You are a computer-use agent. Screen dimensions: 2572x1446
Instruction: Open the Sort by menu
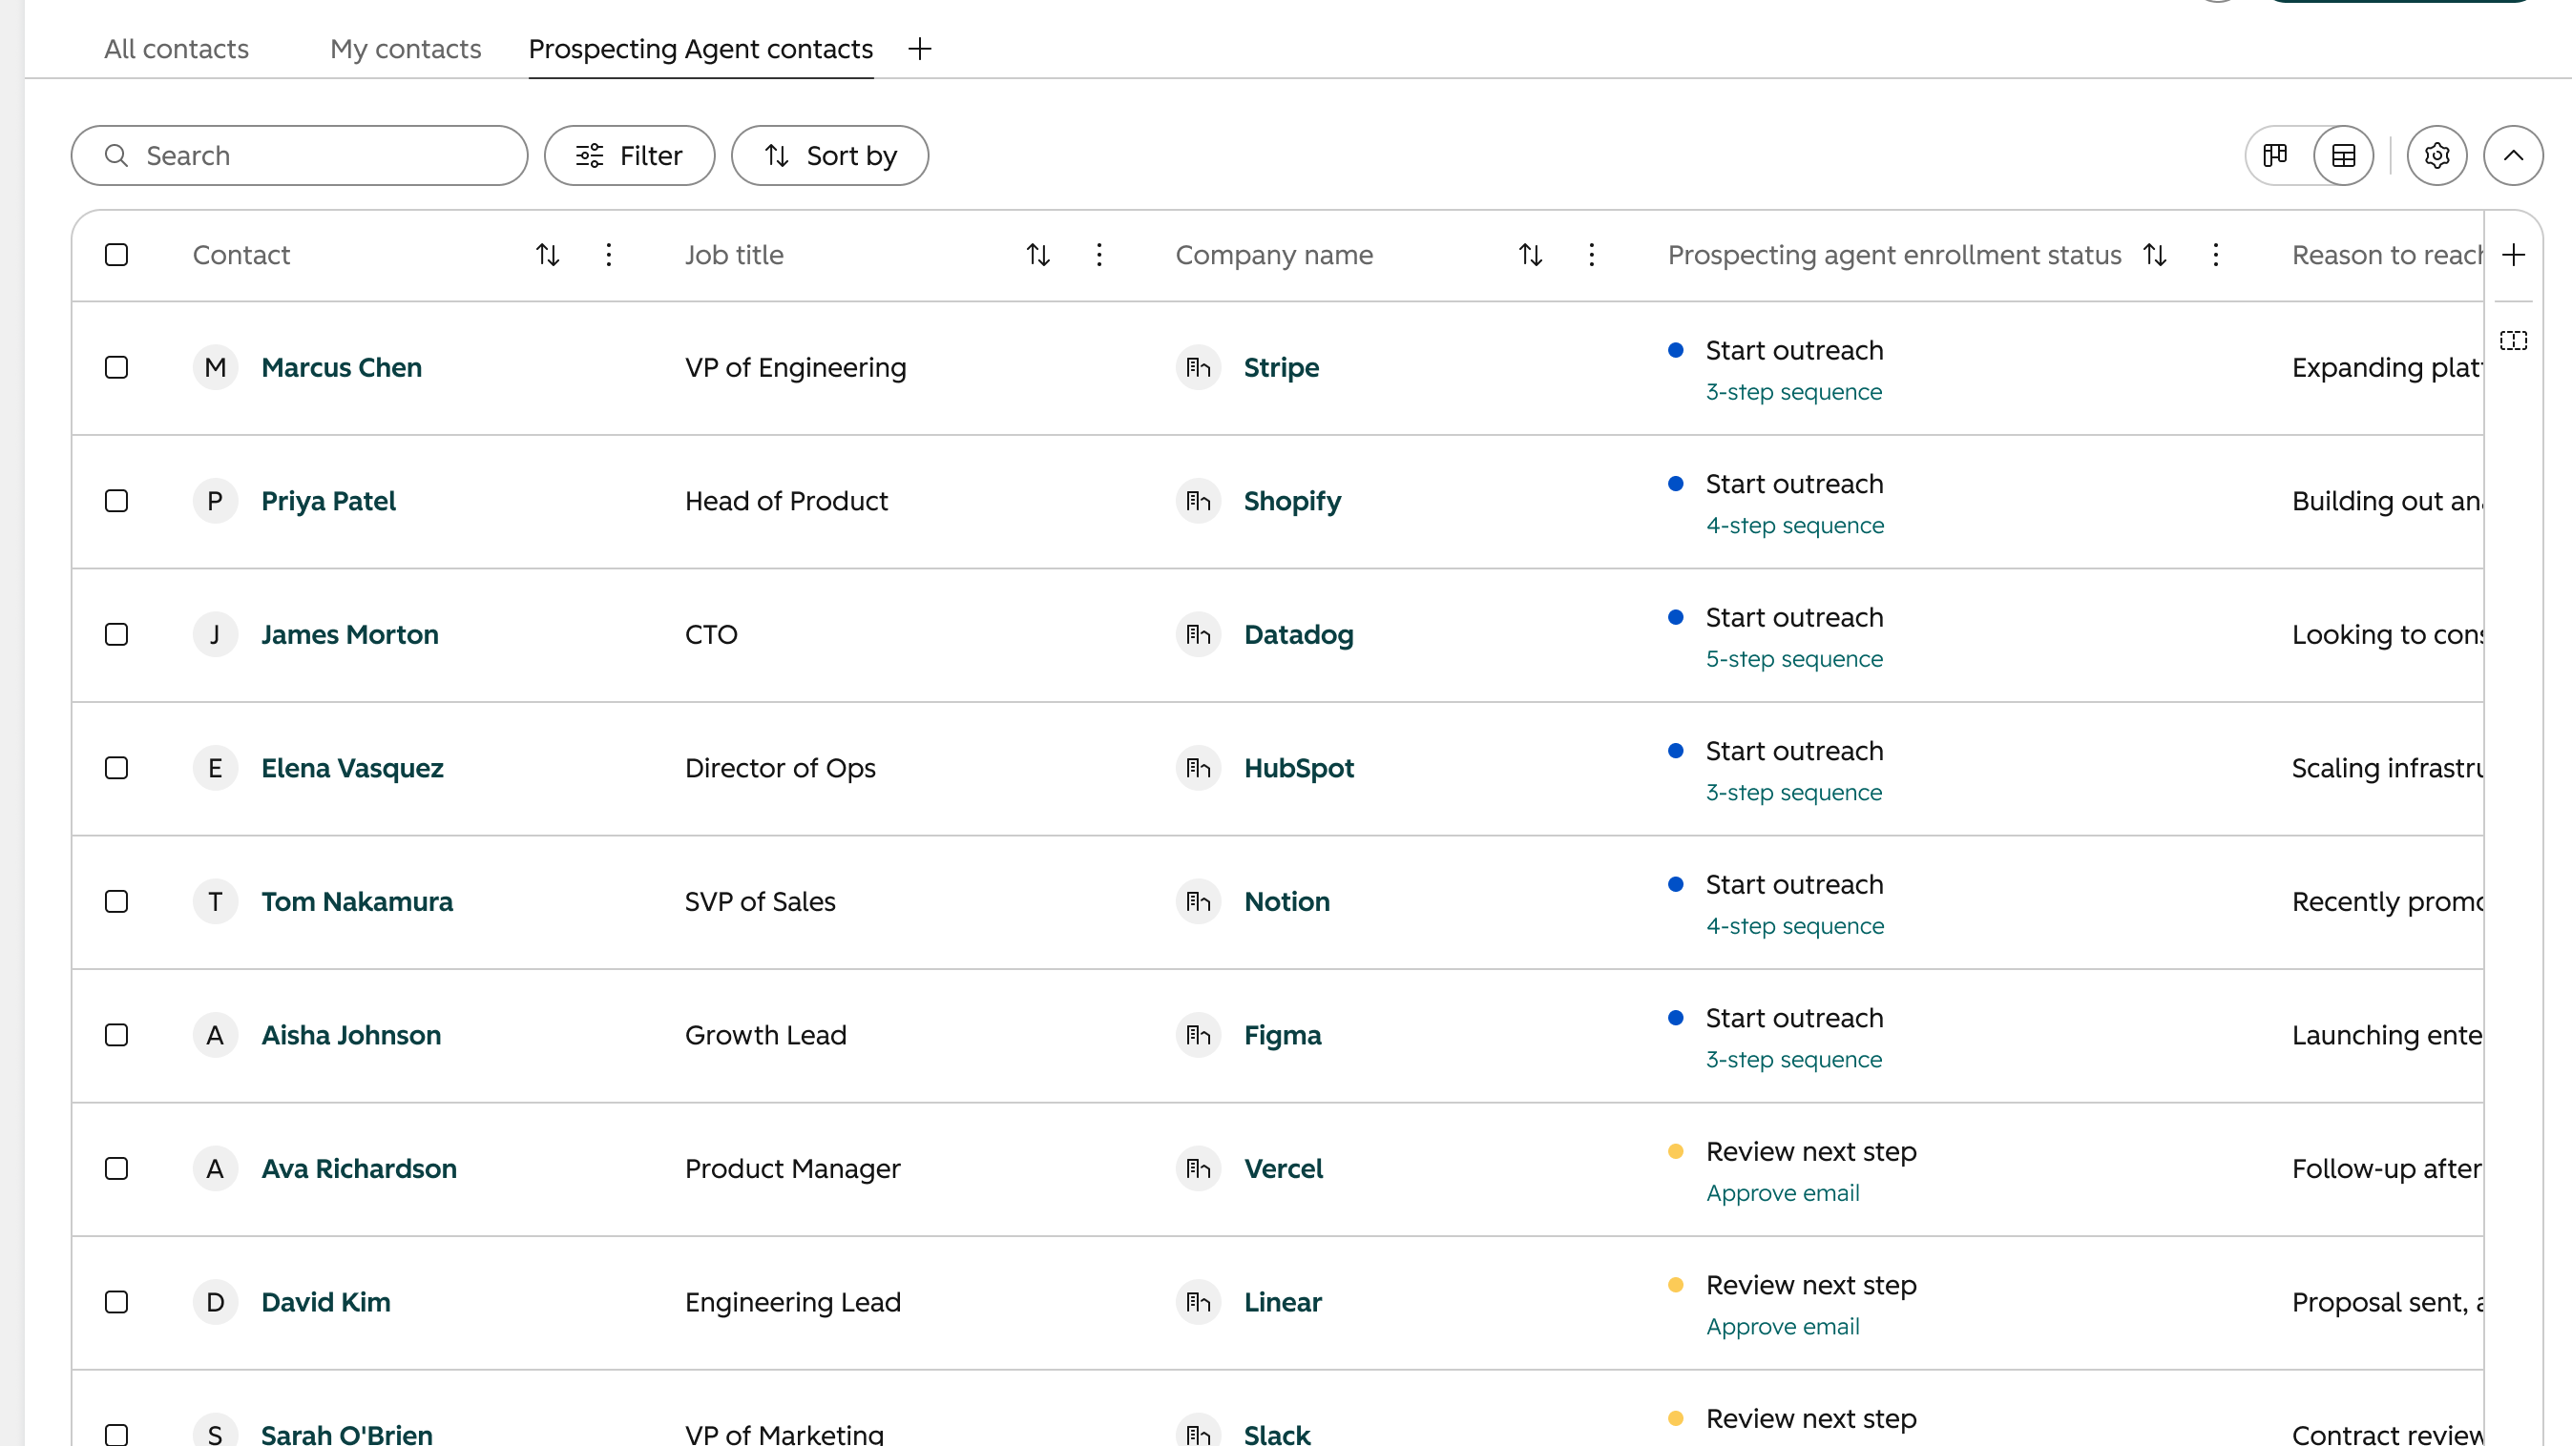(x=829, y=155)
